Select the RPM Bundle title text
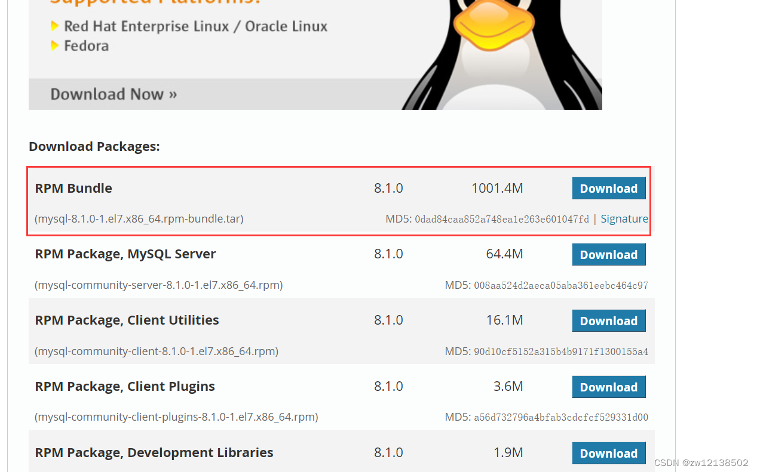Screen dimensions: 757x472 (x=73, y=188)
